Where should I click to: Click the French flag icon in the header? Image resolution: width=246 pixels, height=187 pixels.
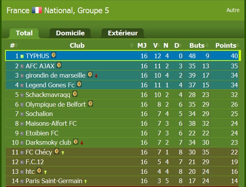click(37, 10)
